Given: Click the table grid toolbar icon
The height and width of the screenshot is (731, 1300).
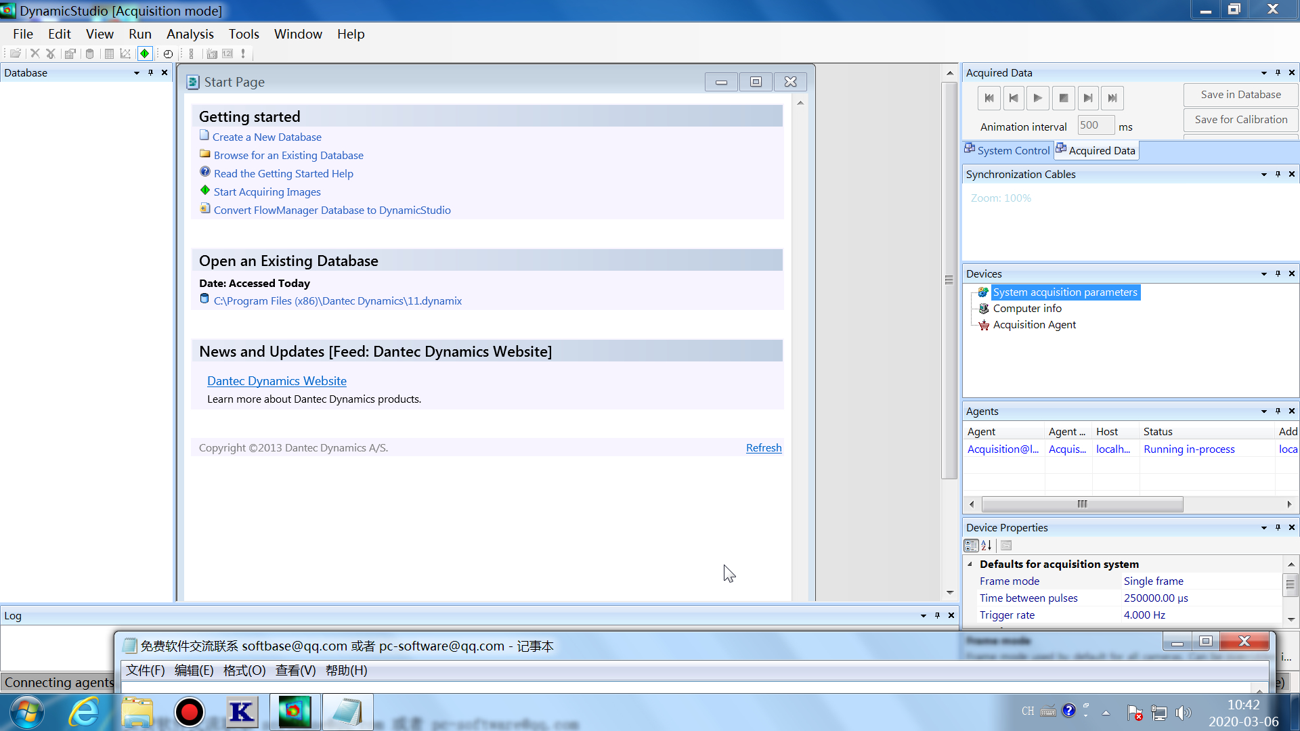Looking at the screenshot, I should [109, 53].
